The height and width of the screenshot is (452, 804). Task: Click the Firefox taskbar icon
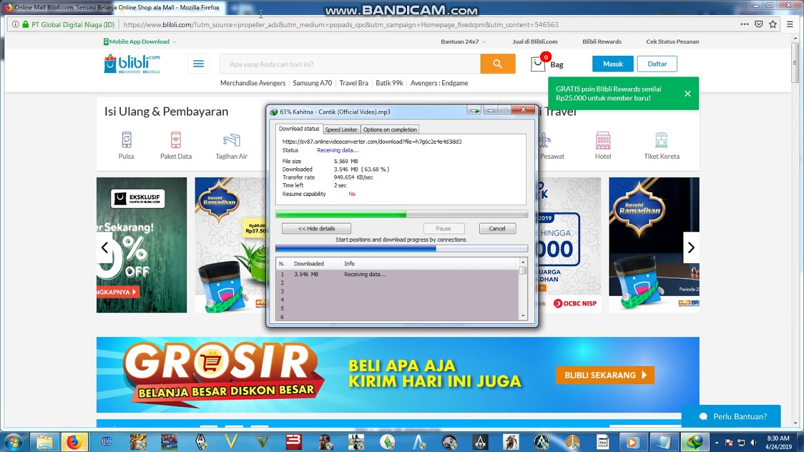73,443
